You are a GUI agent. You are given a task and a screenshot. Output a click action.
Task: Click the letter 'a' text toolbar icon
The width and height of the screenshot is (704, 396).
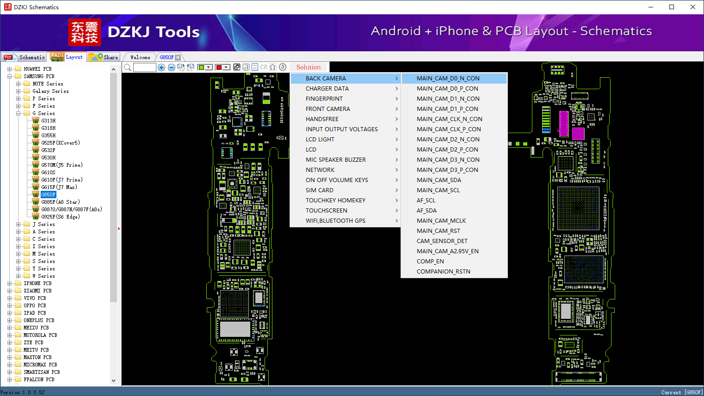(x=246, y=67)
